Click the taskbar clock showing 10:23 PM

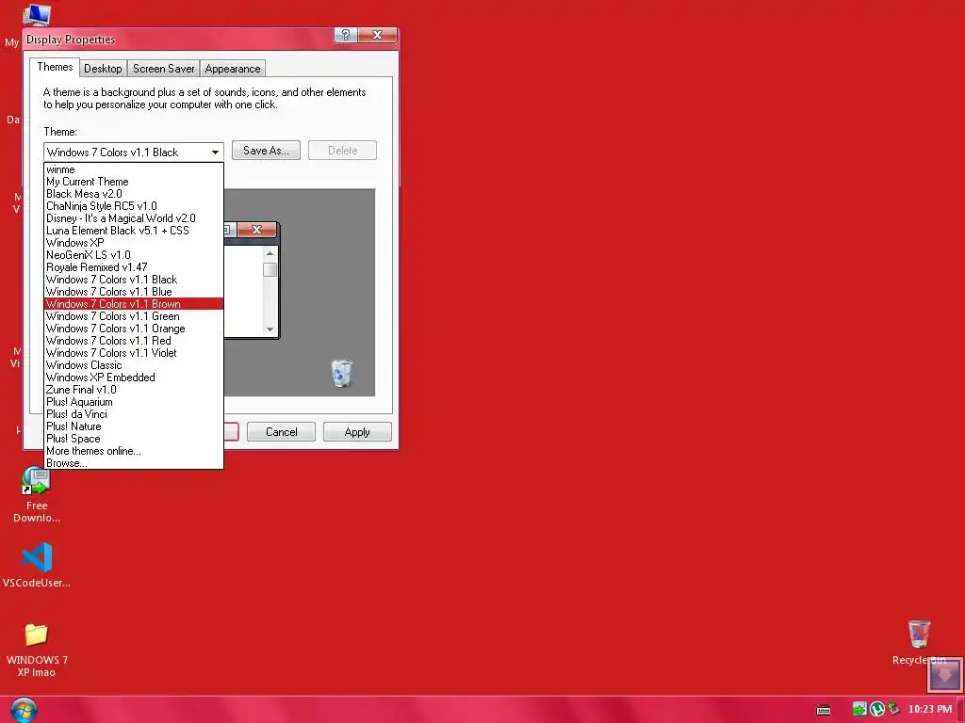coord(930,709)
